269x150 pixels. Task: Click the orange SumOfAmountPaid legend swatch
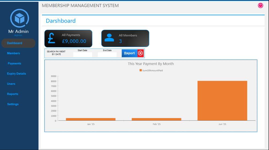[141, 70]
